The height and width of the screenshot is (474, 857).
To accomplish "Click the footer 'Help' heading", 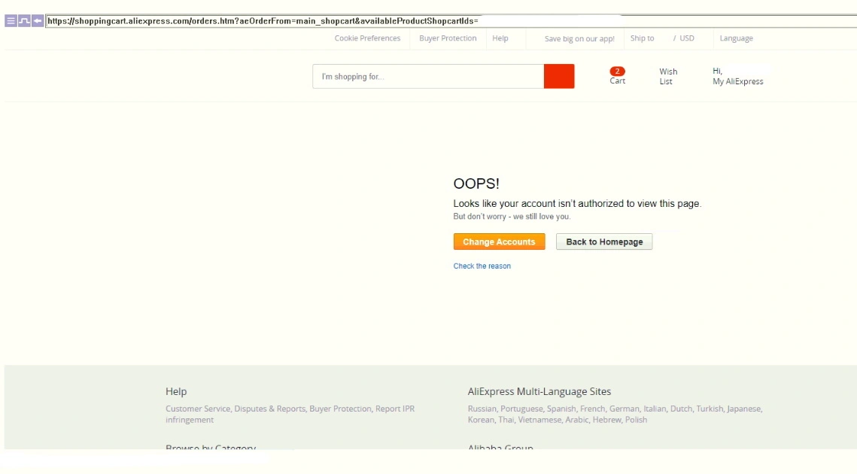I will 176,391.
